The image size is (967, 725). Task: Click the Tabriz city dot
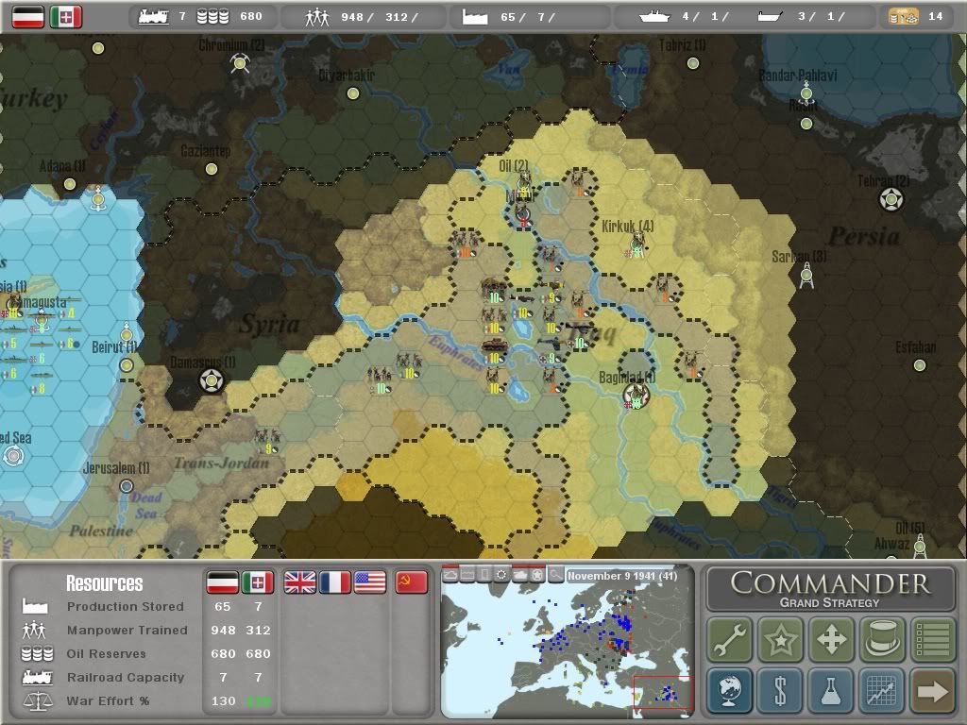[693, 63]
